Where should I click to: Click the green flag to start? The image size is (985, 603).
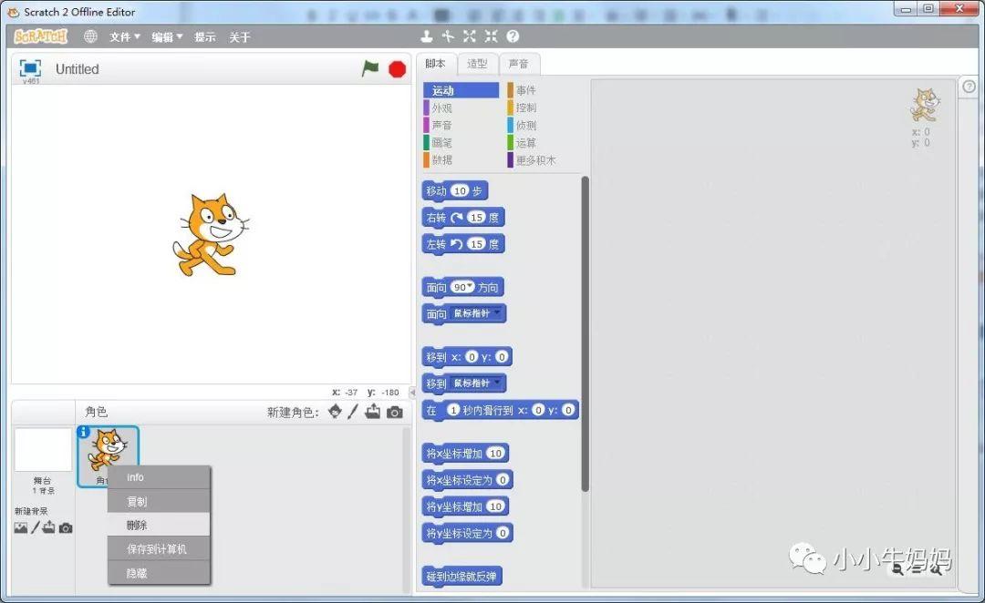click(370, 67)
